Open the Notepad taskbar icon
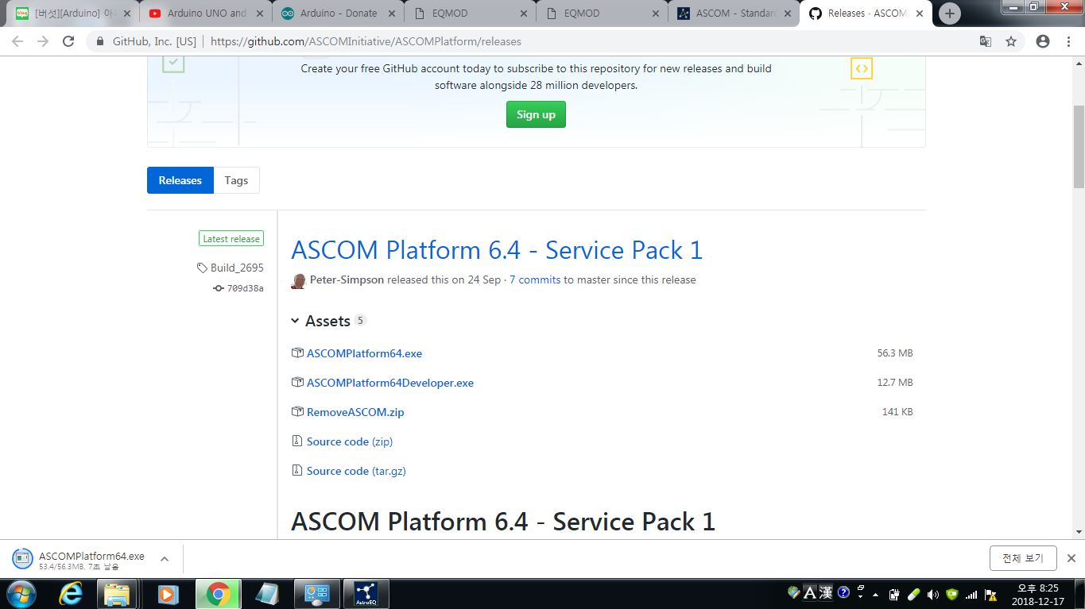Viewport: 1085px width, 609px height. (266, 593)
